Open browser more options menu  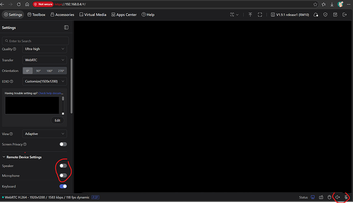(x=349, y=4)
